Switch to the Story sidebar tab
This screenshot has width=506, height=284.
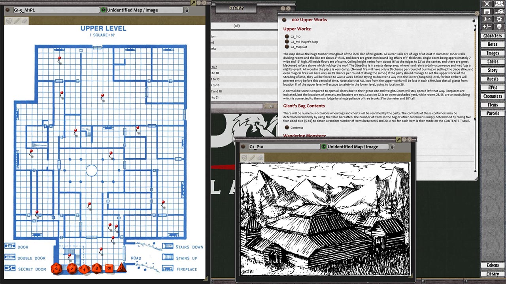tap(492, 70)
